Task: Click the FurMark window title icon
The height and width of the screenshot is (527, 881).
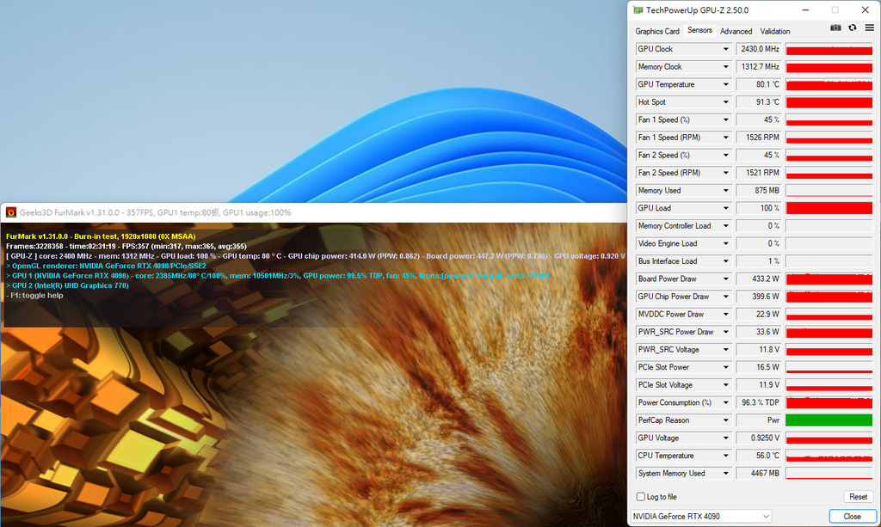Action: 10,212
